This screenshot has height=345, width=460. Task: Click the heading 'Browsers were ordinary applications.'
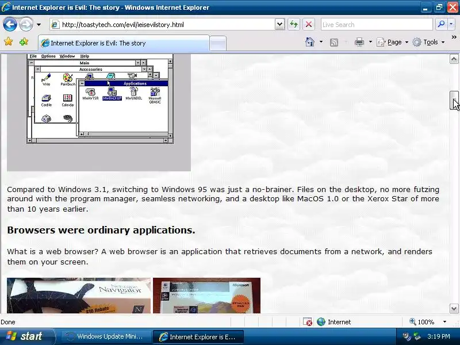coord(101,230)
